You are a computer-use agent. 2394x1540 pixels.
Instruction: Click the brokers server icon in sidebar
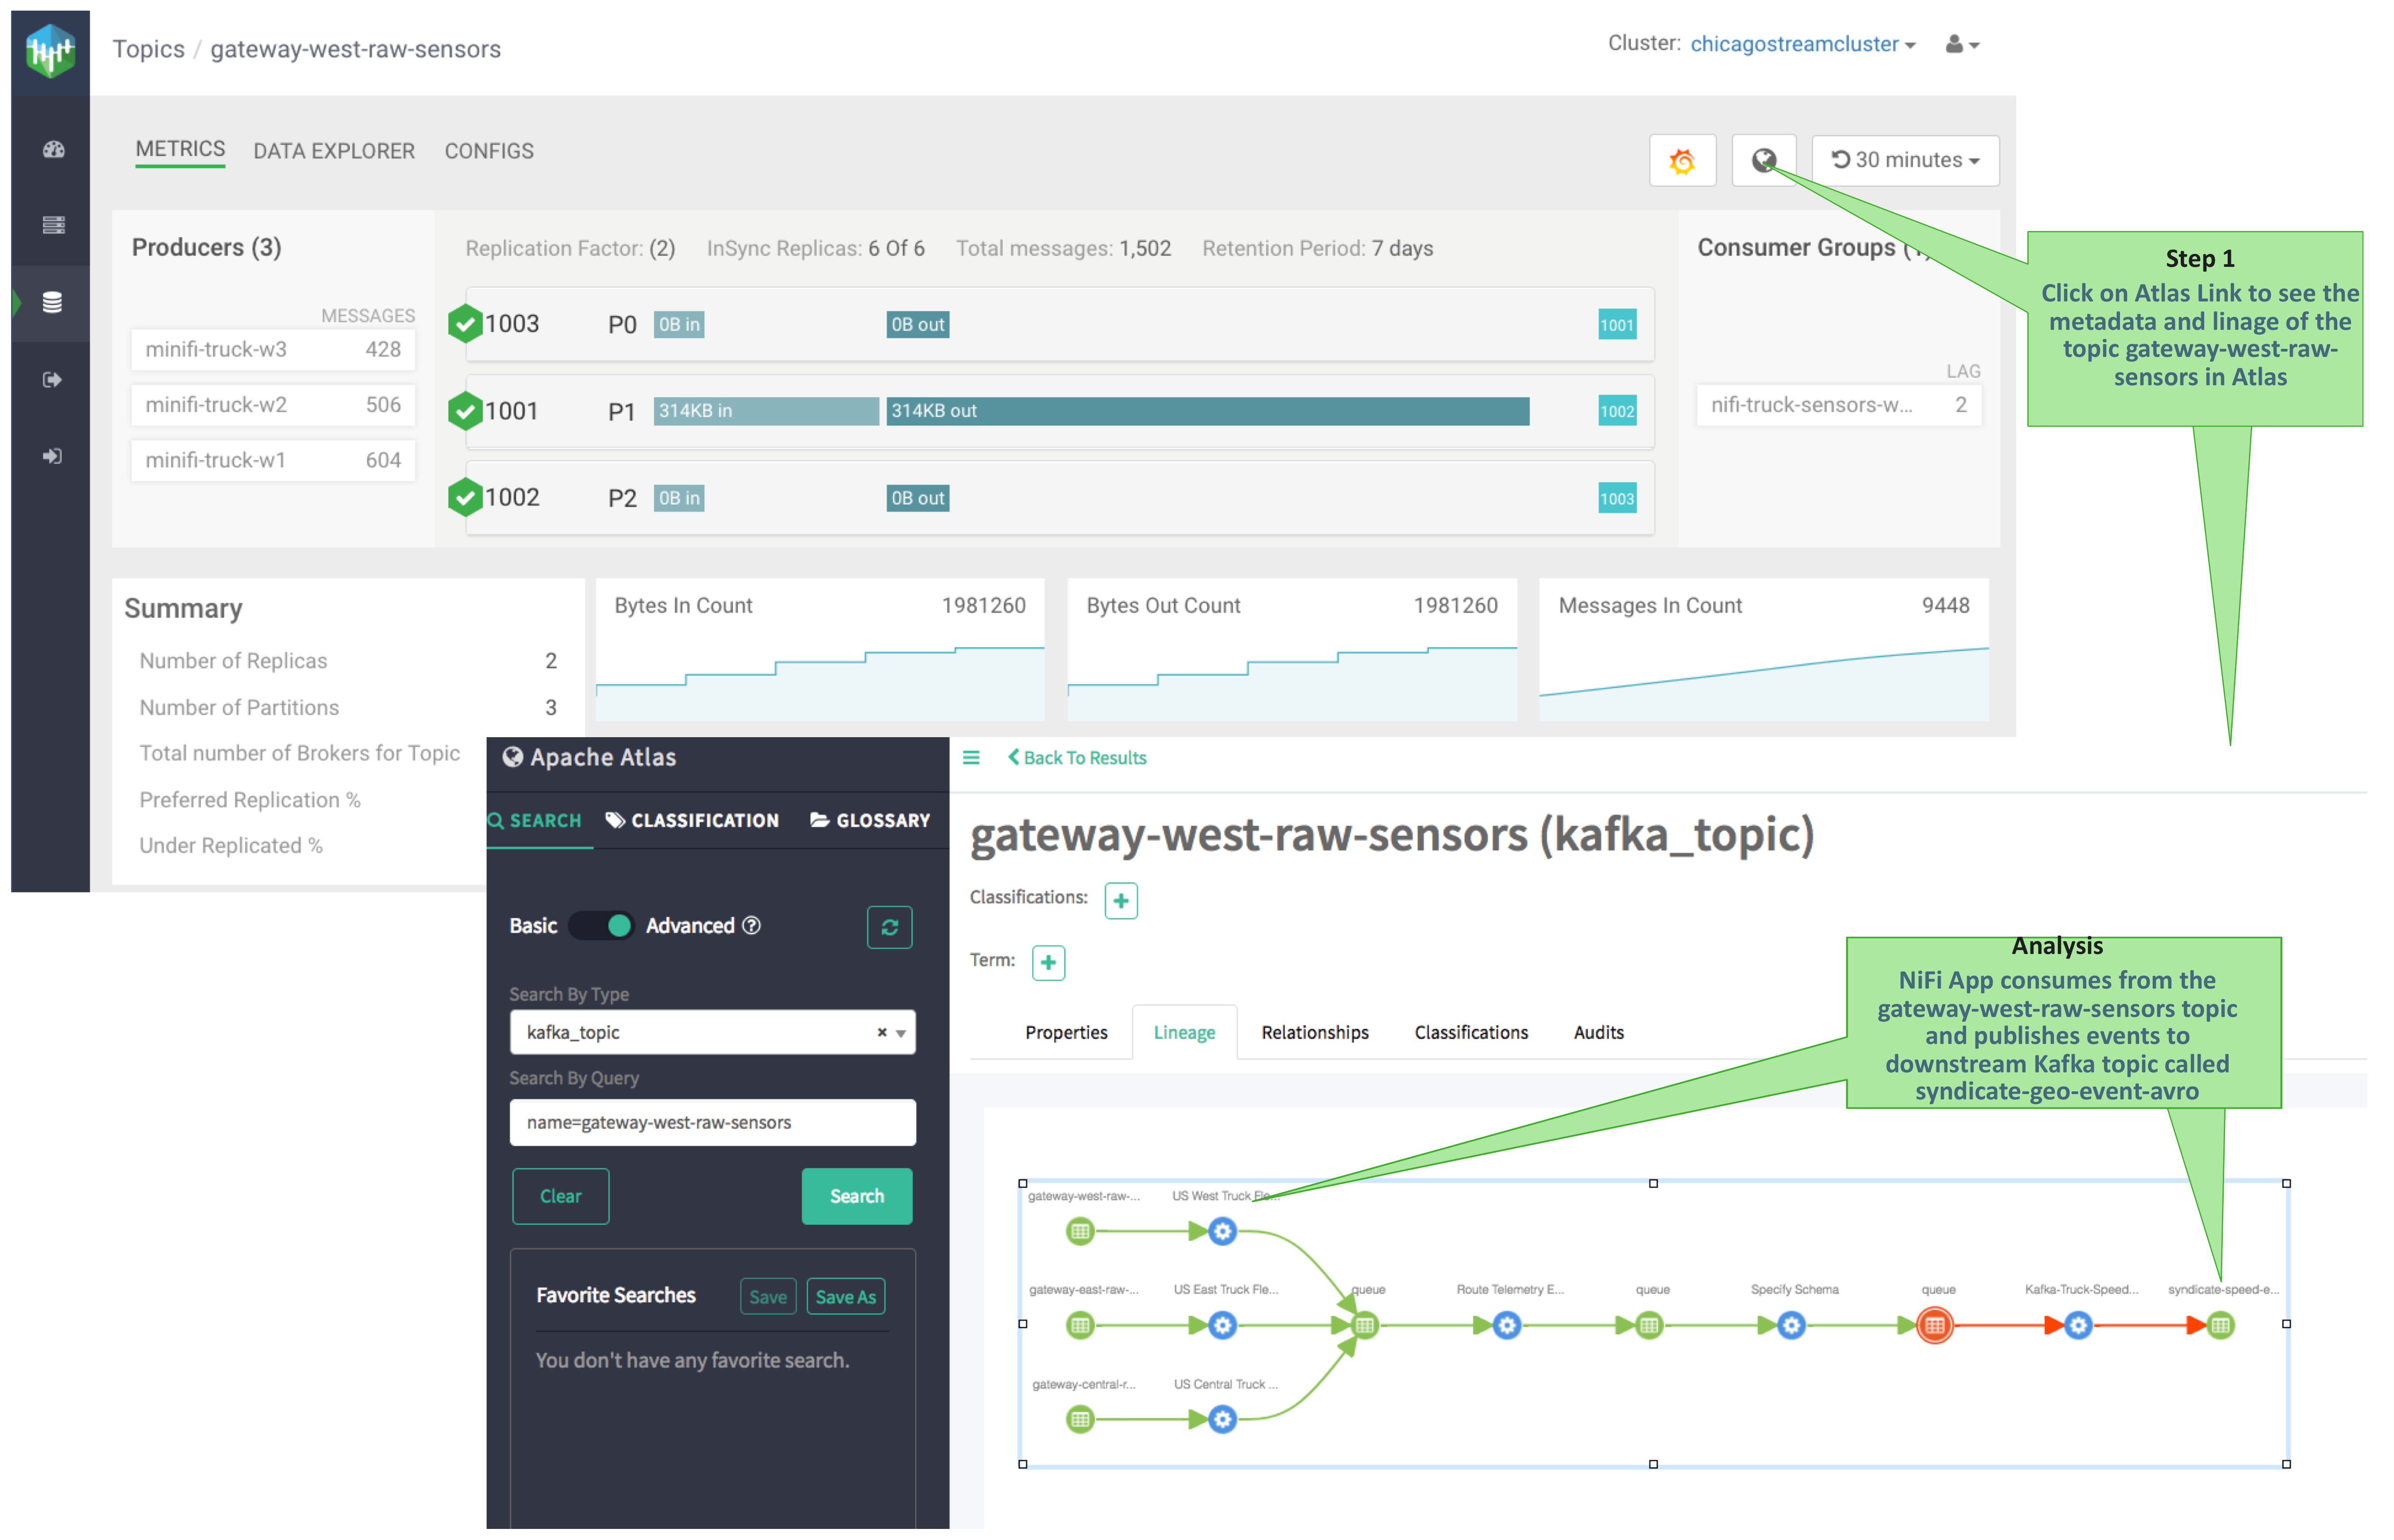[53, 225]
